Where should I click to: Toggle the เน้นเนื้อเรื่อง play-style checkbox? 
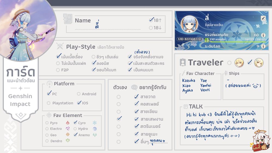click(x=59, y=56)
